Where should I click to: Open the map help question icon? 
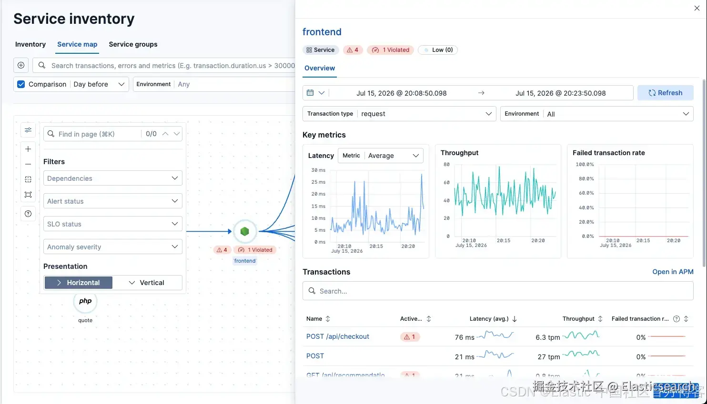(x=28, y=214)
